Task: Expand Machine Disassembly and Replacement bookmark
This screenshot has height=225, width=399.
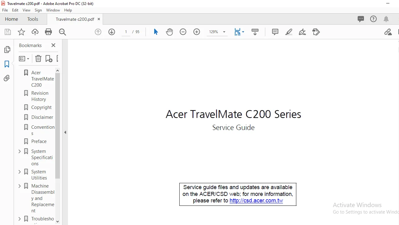Action: tap(20, 186)
